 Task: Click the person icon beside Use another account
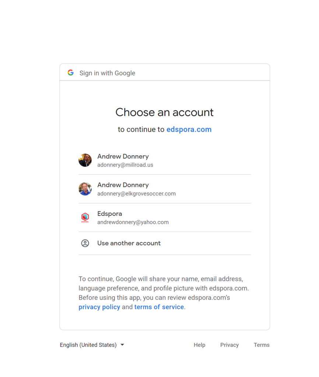click(x=85, y=243)
